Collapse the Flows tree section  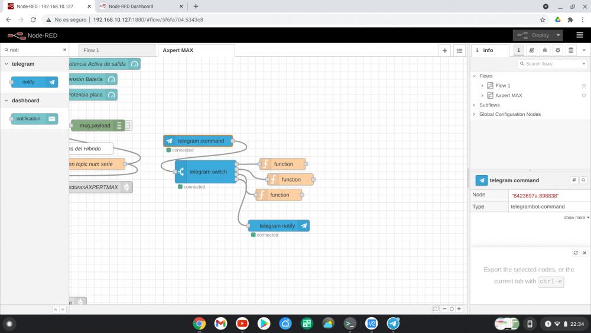[474, 76]
